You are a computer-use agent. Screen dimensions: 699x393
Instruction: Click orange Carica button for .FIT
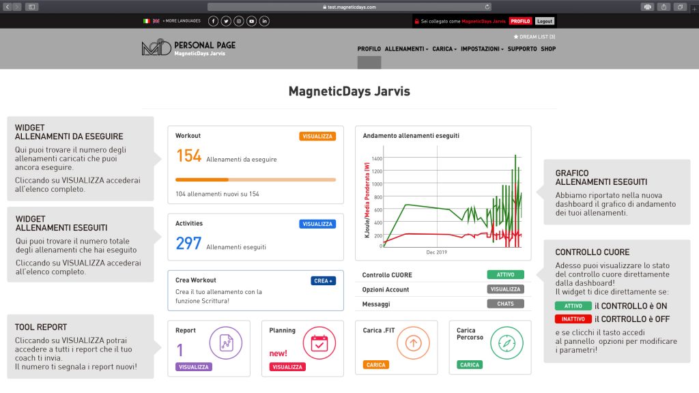[x=376, y=365]
